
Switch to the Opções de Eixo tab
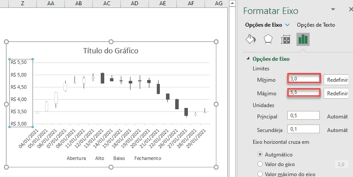pos(263,25)
